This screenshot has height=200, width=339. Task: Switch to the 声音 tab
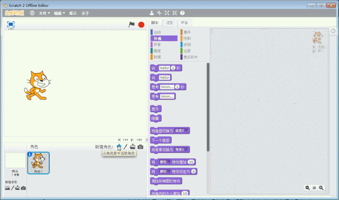pyautogui.click(x=184, y=23)
